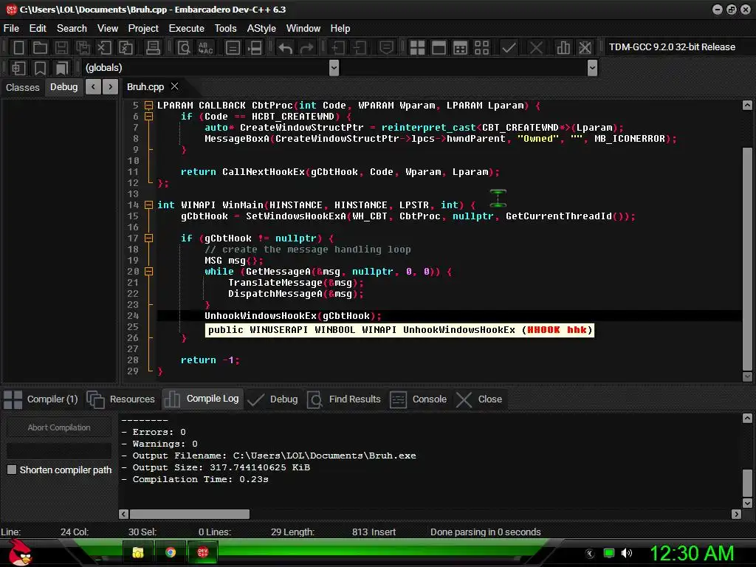Click the Output Filename line in compile log
The image size is (756, 567).
(269, 456)
